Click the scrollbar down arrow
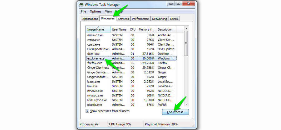This screenshot has height=130, width=281. tap(186, 104)
